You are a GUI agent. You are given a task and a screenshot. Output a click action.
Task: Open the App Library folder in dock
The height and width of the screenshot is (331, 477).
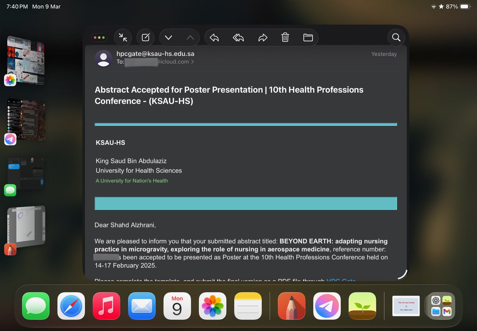click(x=441, y=306)
